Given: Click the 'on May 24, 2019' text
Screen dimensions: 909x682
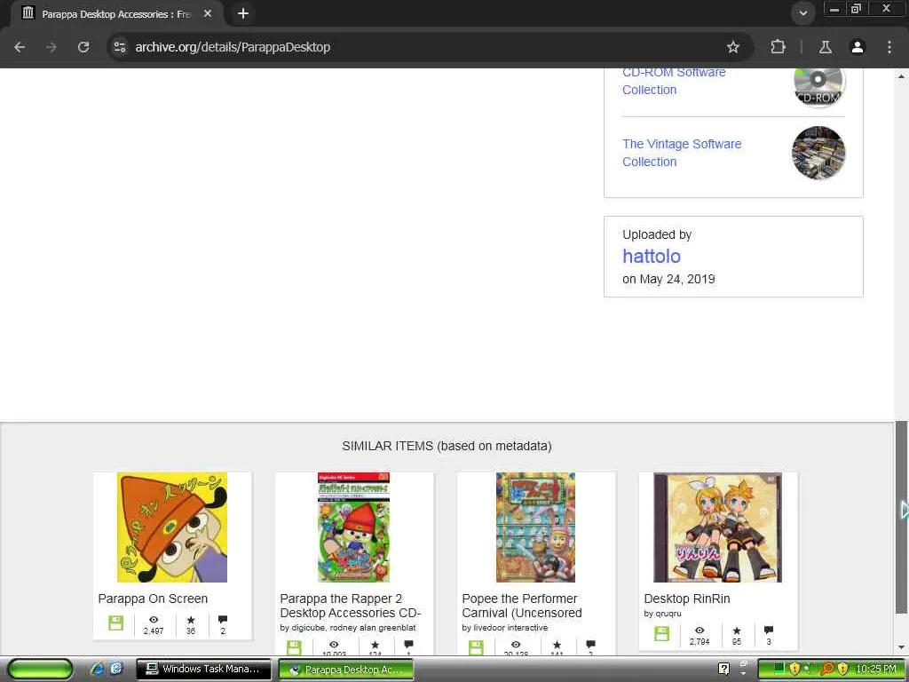Looking at the screenshot, I should pos(668,279).
